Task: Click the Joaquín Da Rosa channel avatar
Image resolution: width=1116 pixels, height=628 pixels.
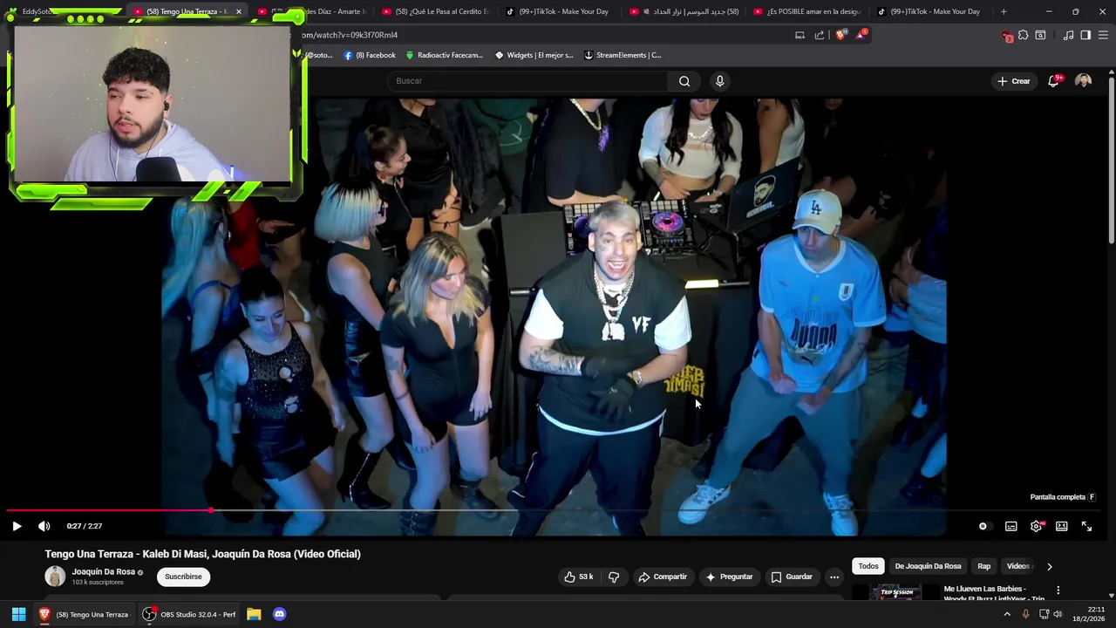Action: point(55,577)
